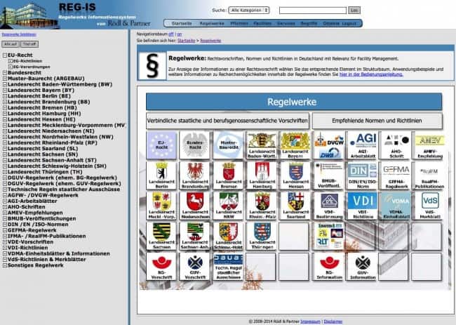Image resolution: width=456 pixels, height=325 pixels.
Task: Open Startseite in the navigation bar
Action: click(182, 23)
